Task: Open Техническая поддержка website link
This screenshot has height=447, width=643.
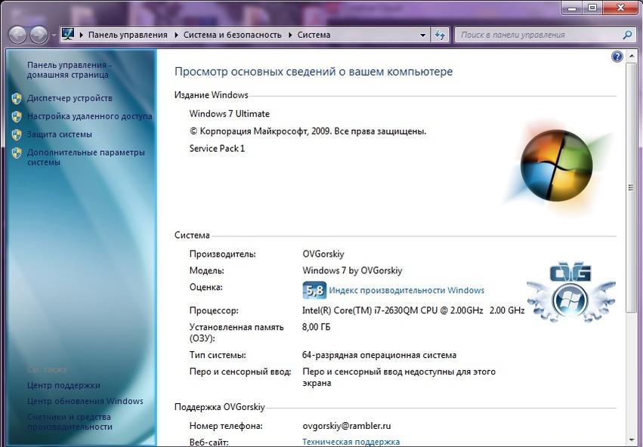Action: click(x=351, y=442)
